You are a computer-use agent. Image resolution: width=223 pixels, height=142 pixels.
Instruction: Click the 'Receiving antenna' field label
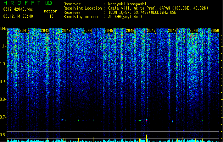[x=82, y=17]
